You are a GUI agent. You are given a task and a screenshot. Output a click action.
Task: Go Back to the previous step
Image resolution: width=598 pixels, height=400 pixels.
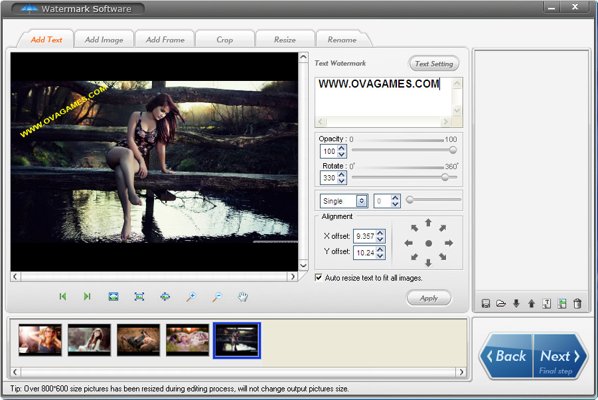[506, 356]
